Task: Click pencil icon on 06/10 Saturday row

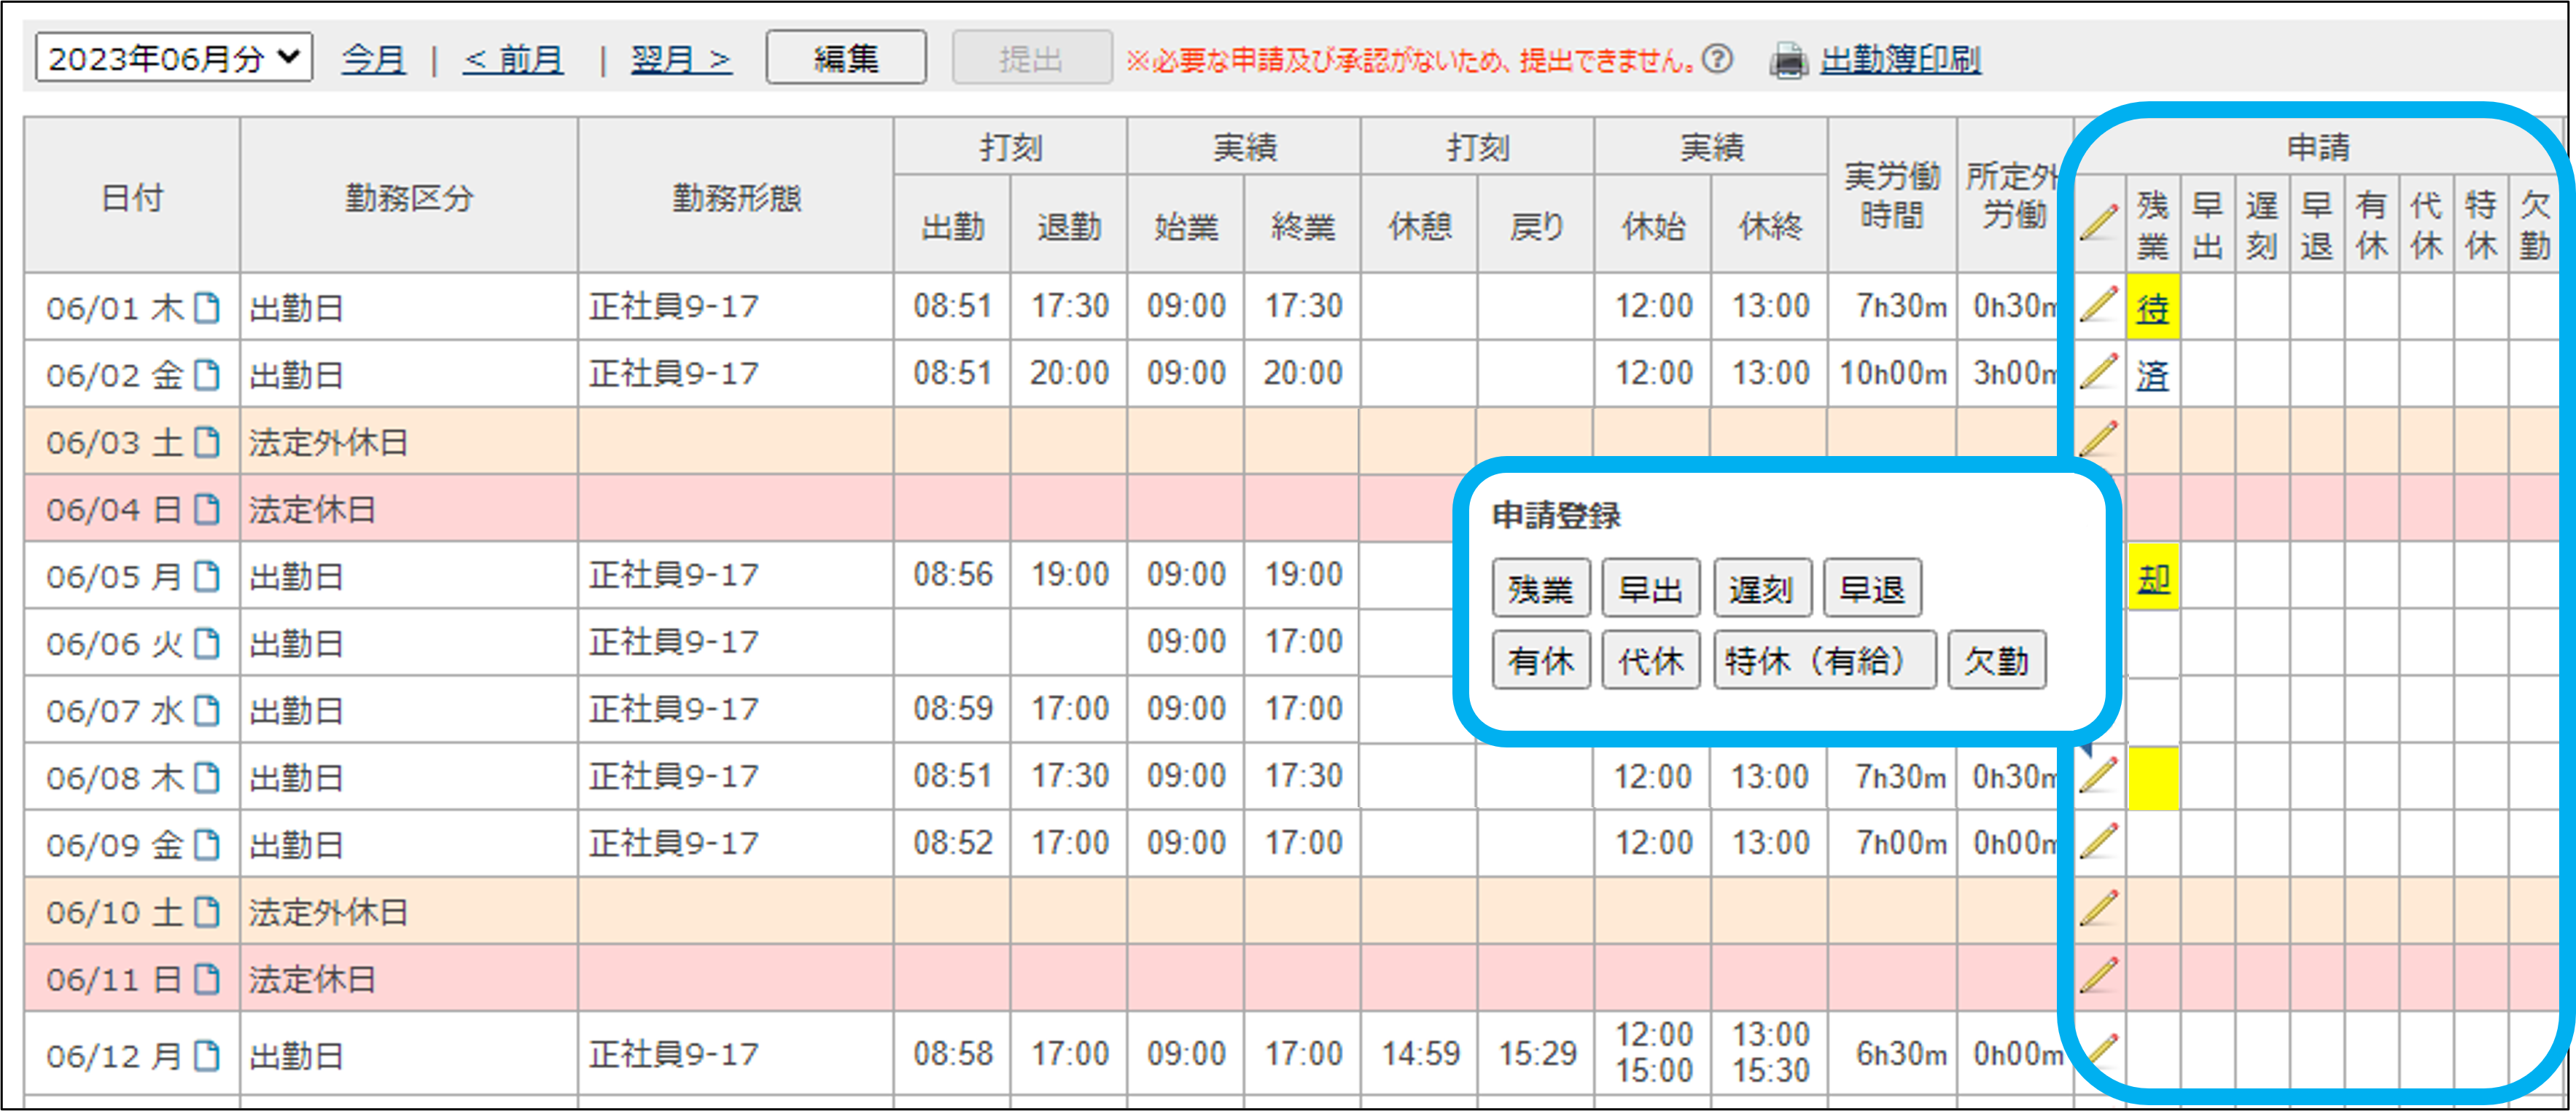Action: [2099, 909]
